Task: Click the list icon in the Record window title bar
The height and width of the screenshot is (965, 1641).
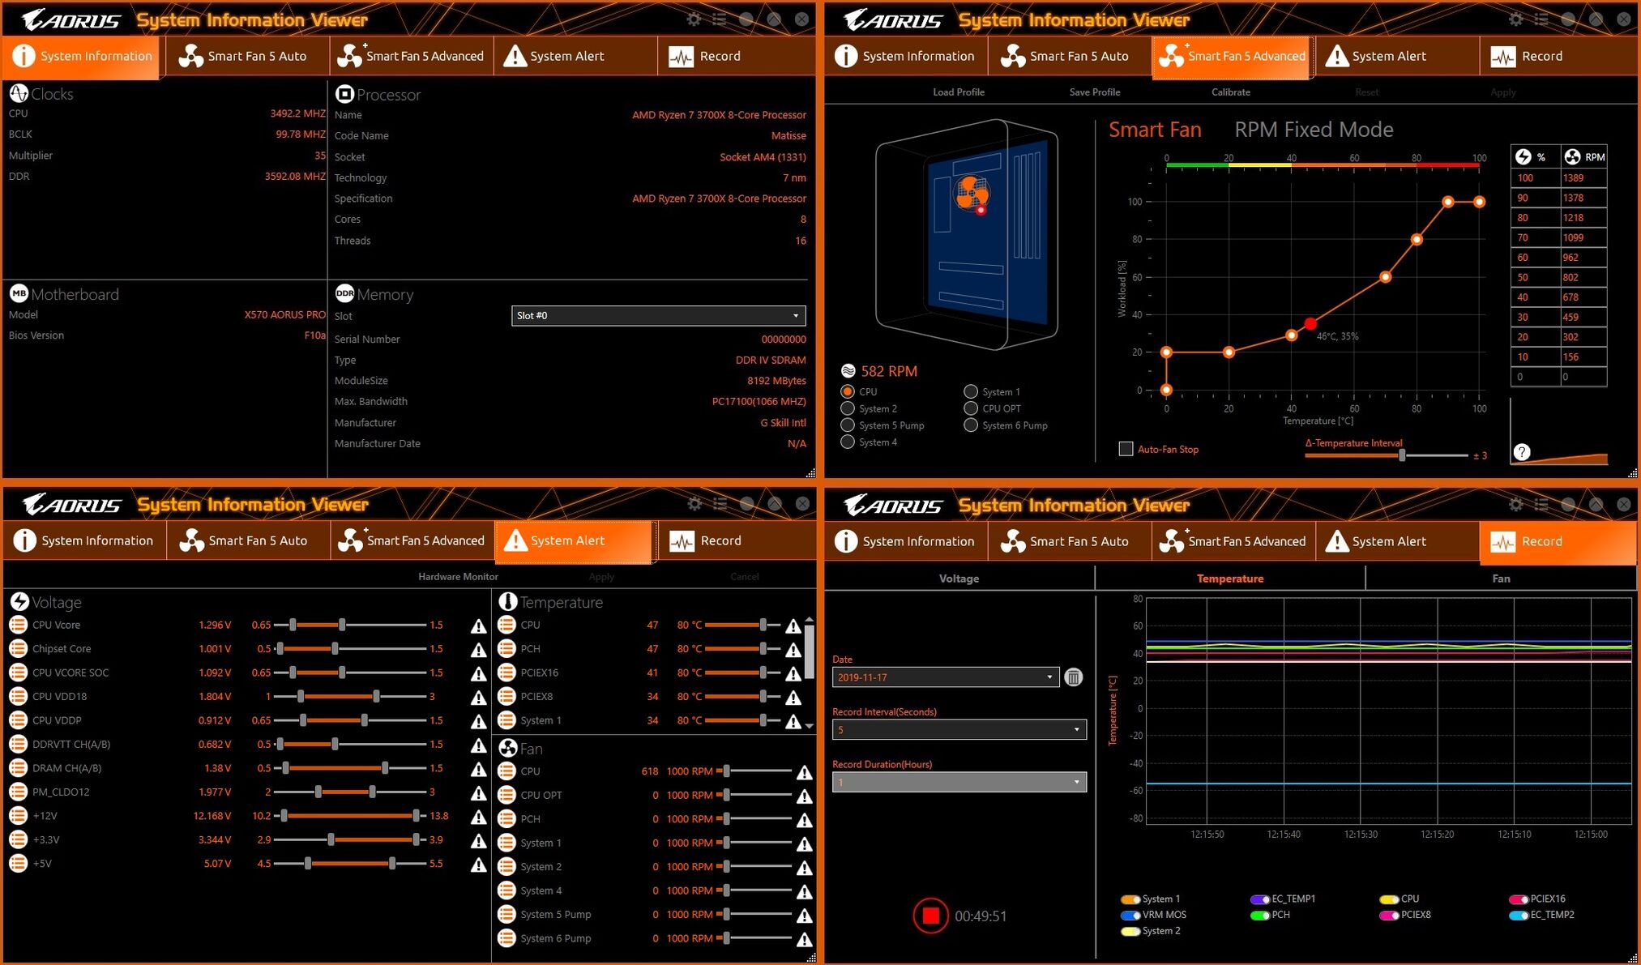Action: 1541,504
